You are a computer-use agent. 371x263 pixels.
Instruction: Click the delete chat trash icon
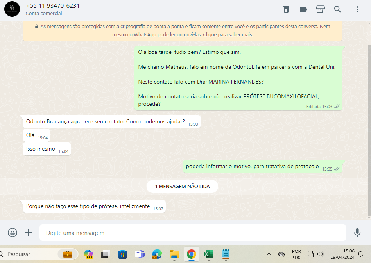(286, 9)
